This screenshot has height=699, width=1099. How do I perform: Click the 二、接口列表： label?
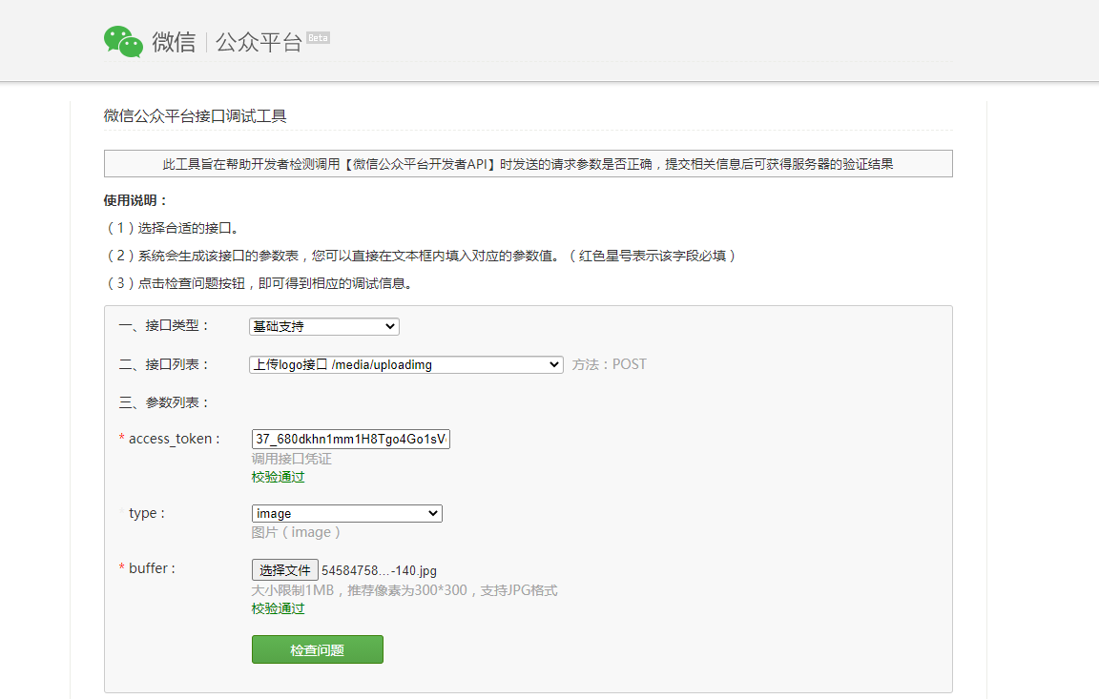(164, 364)
